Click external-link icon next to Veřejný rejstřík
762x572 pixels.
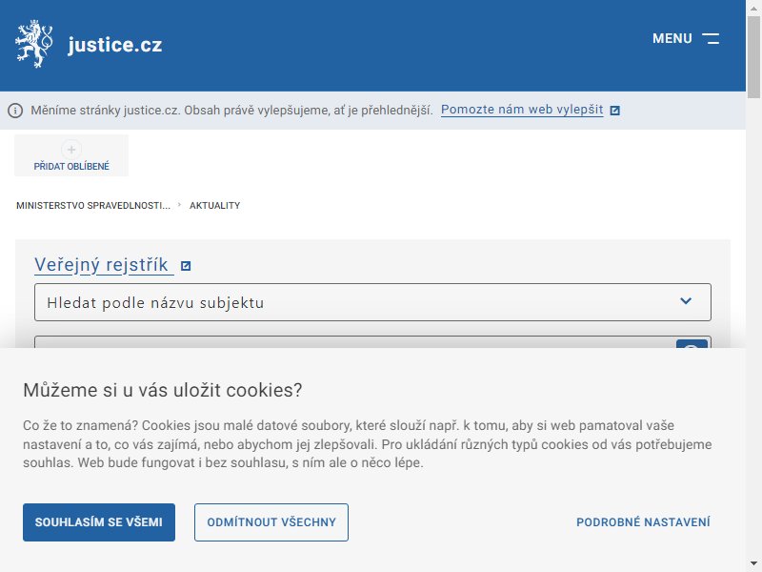tap(186, 266)
